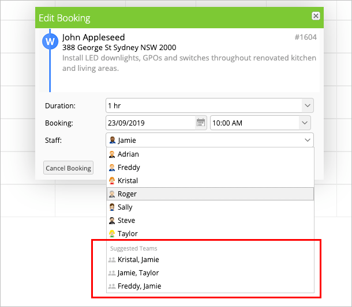Click the Staff field showing Jamie

(209, 141)
